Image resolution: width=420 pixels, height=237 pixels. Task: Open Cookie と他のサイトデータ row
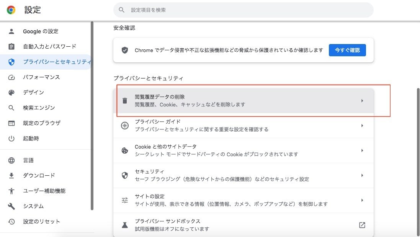[243, 150]
